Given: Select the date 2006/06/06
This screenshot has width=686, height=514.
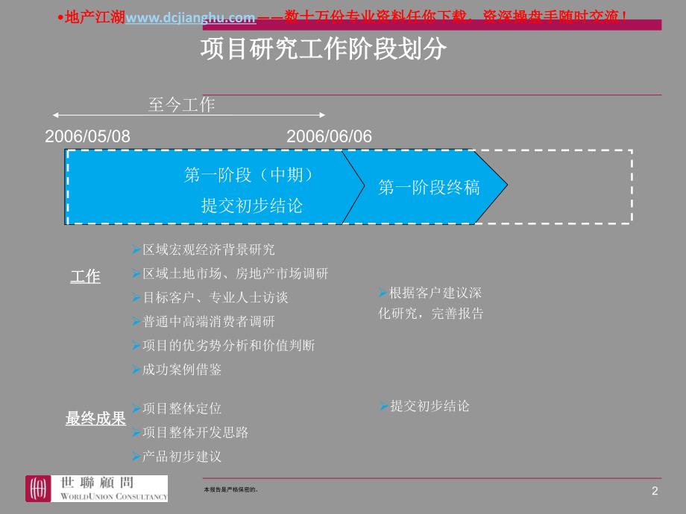Looking at the screenshot, I should click(x=329, y=136).
